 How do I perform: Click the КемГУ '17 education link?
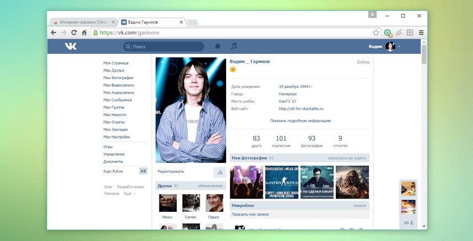(287, 102)
